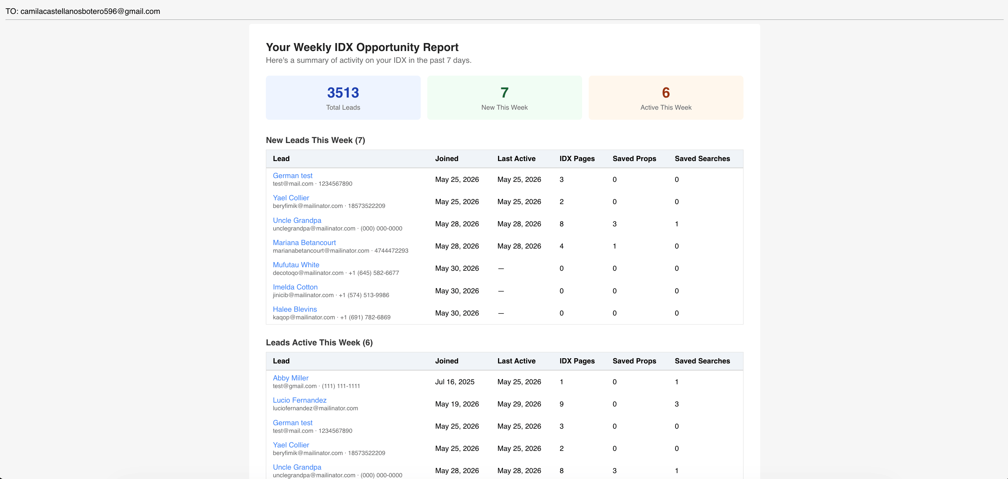Viewport: 1008px width, 479px height.
Task: Select the 3513 Total Leads card
Action: (x=343, y=98)
